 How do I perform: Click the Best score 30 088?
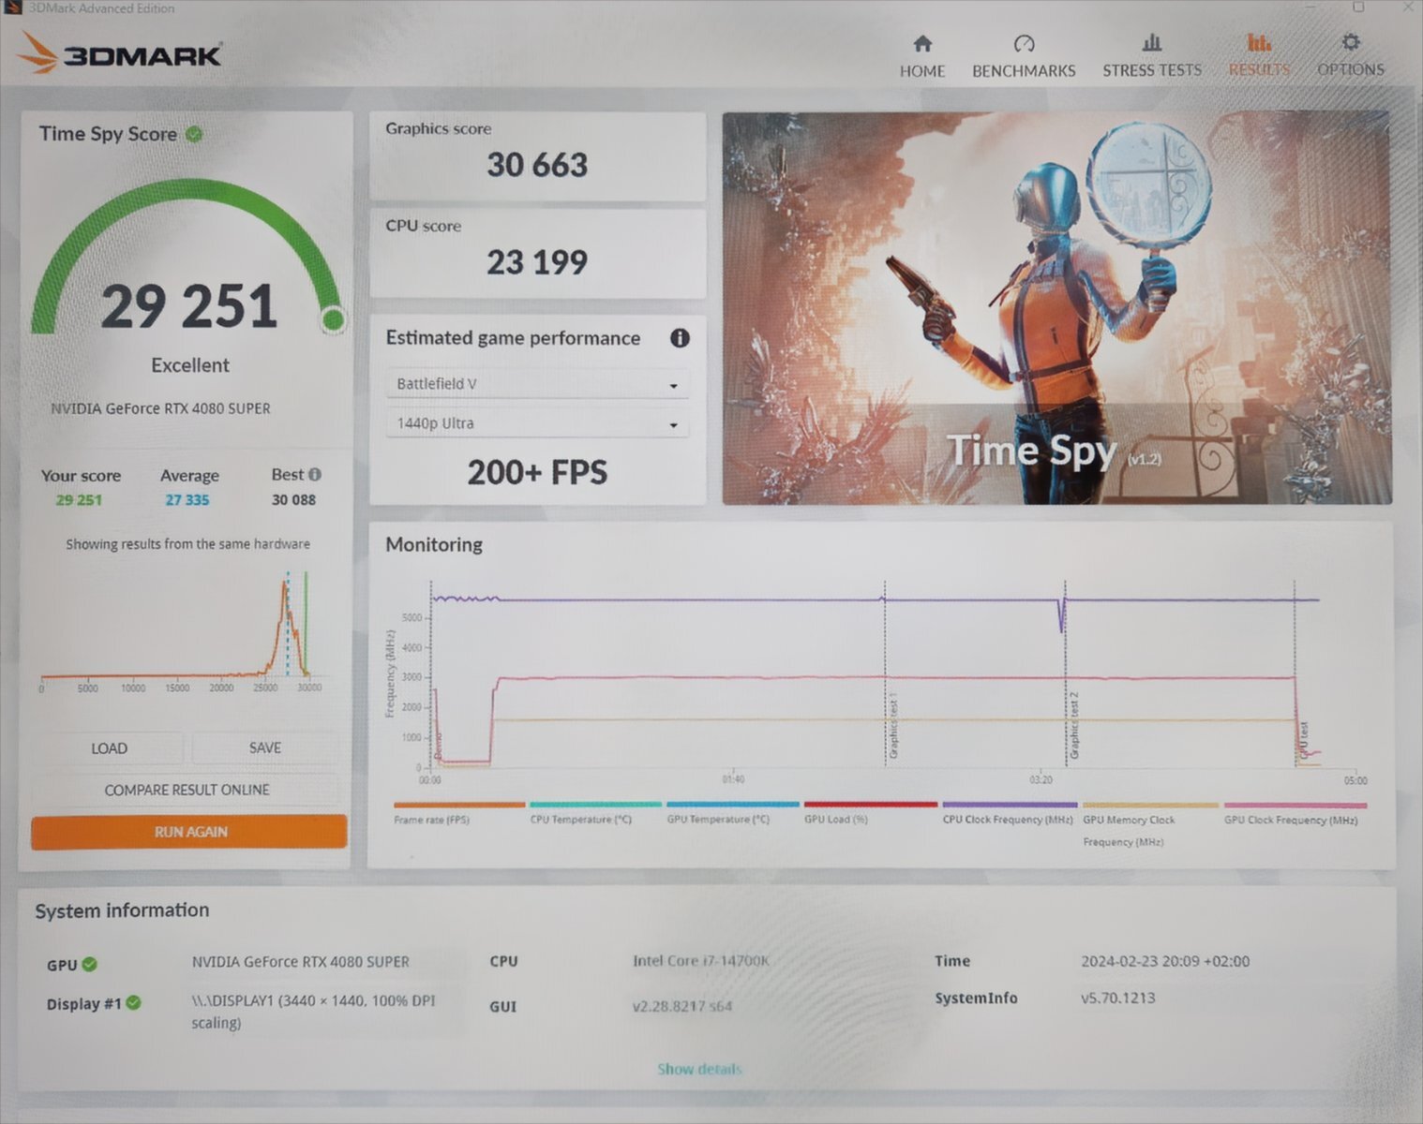point(293,499)
